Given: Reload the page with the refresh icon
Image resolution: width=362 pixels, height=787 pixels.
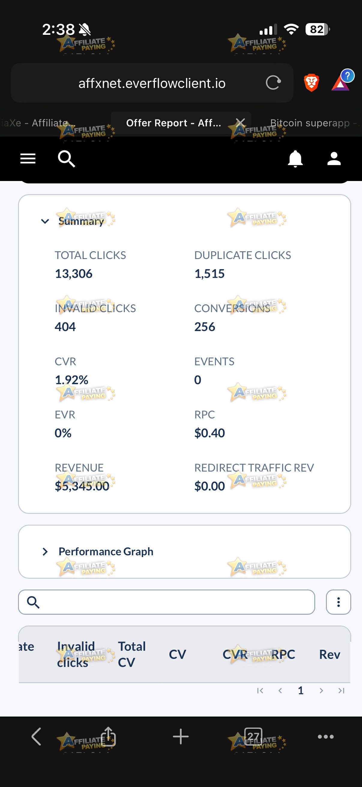Looking at the screenshot, I should pyautogui.click(x=273, y=83).
